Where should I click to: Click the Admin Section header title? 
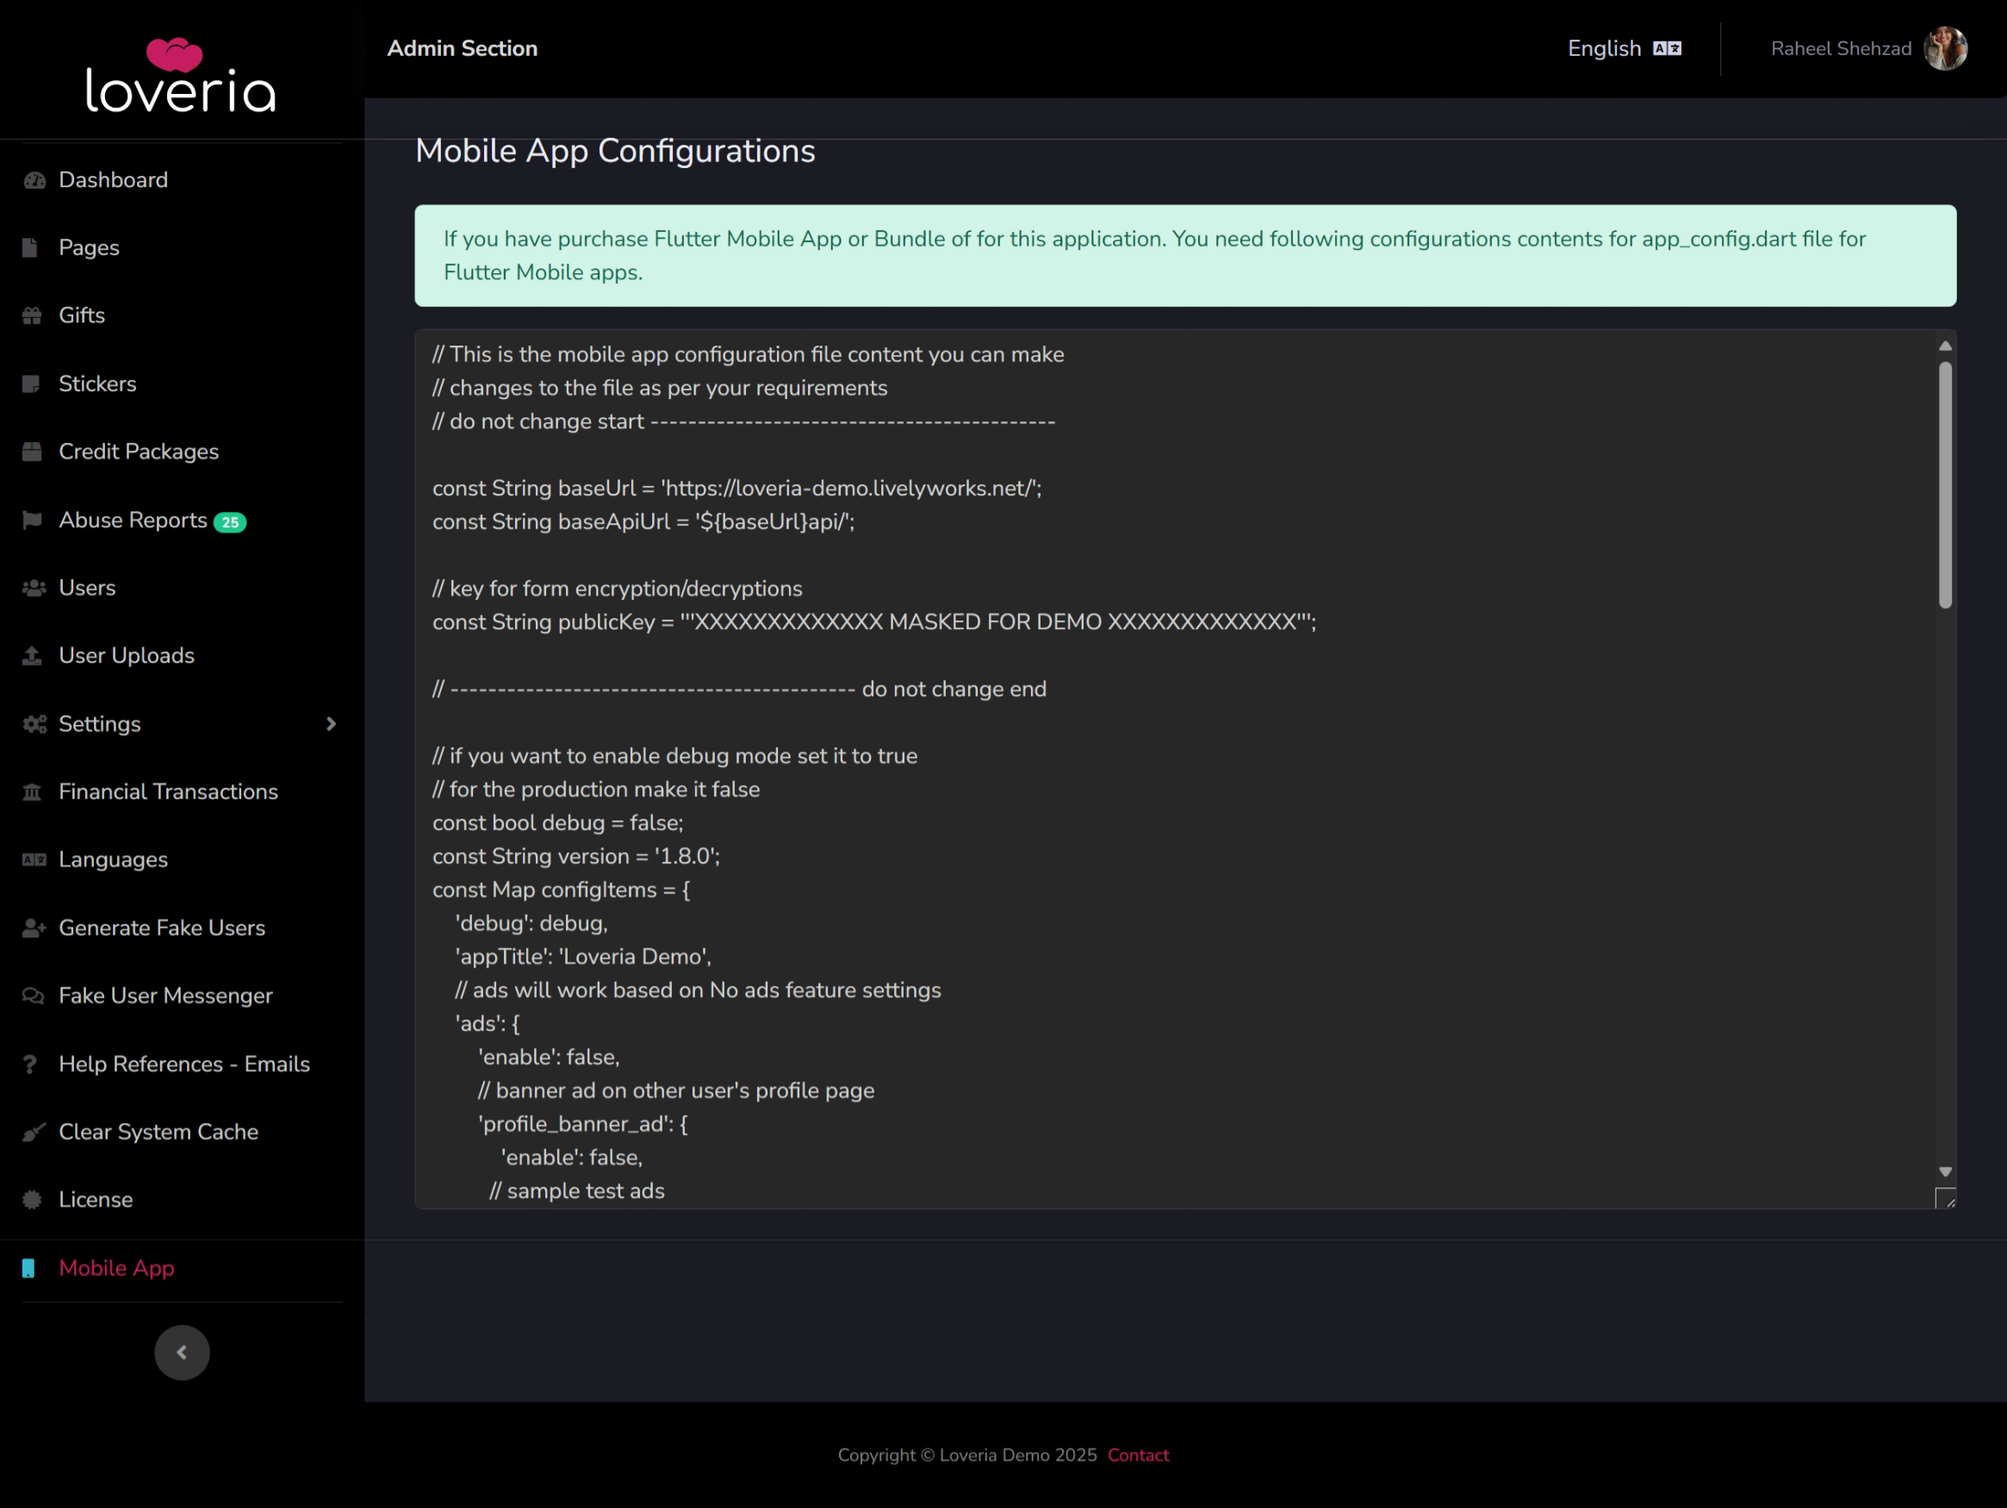click(x=463, y=48)
